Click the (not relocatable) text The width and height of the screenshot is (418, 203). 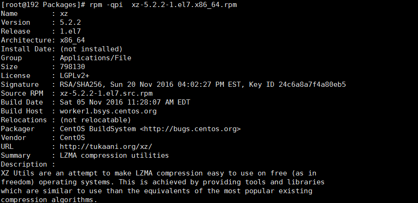95,120
